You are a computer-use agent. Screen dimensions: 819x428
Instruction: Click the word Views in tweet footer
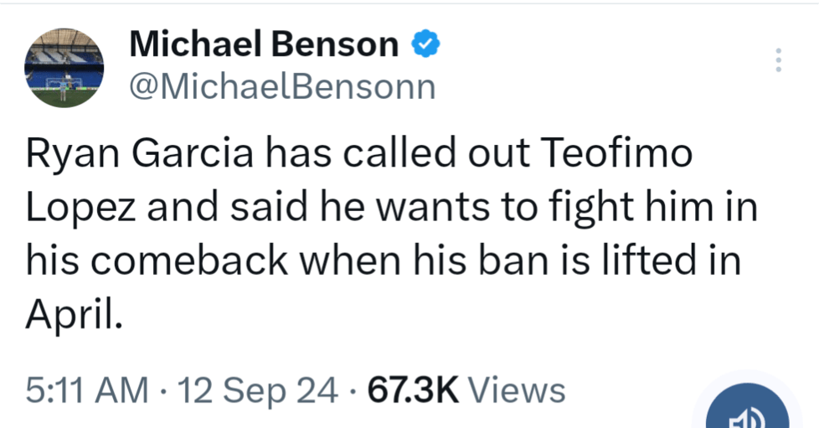517,389
